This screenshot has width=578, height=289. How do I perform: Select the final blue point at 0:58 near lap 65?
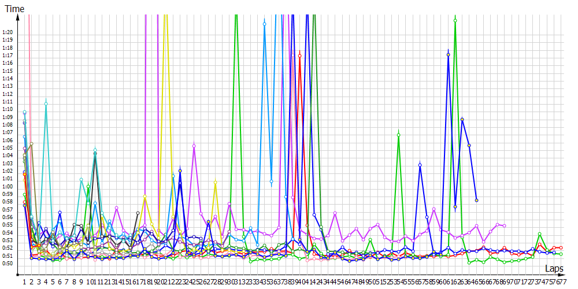[476, 200]
